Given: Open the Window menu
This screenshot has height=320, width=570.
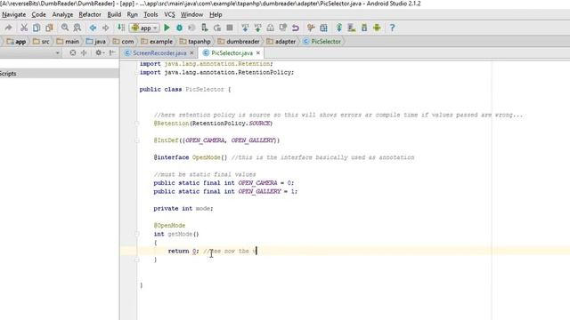Looking at the screenshot, I should point(191,14).
